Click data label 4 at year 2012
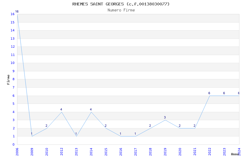This screenshot has width=242, height=157. pos(61,109)
